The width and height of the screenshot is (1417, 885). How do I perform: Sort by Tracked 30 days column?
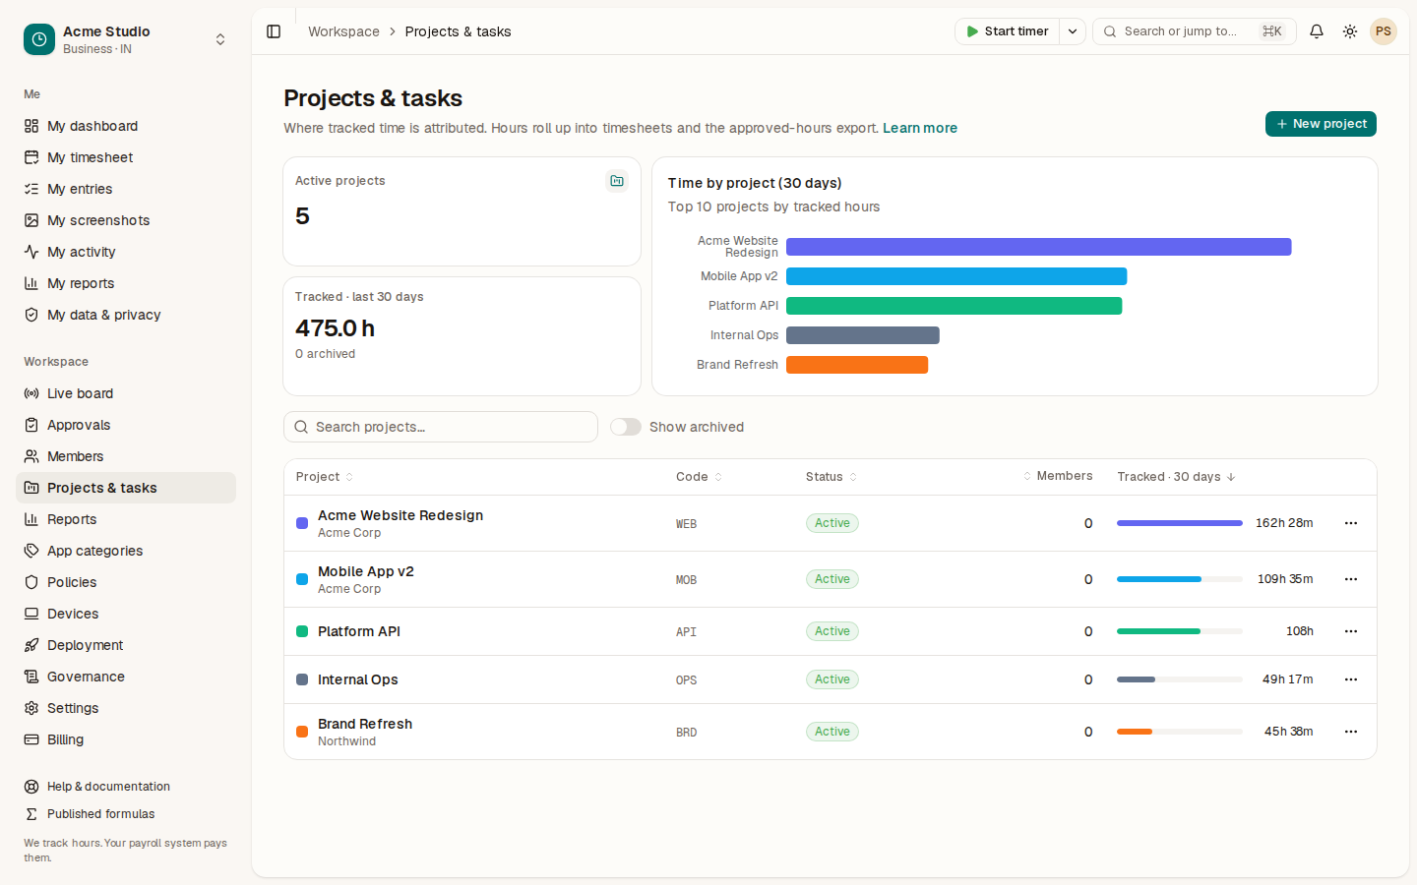[x=1176, y=477]
